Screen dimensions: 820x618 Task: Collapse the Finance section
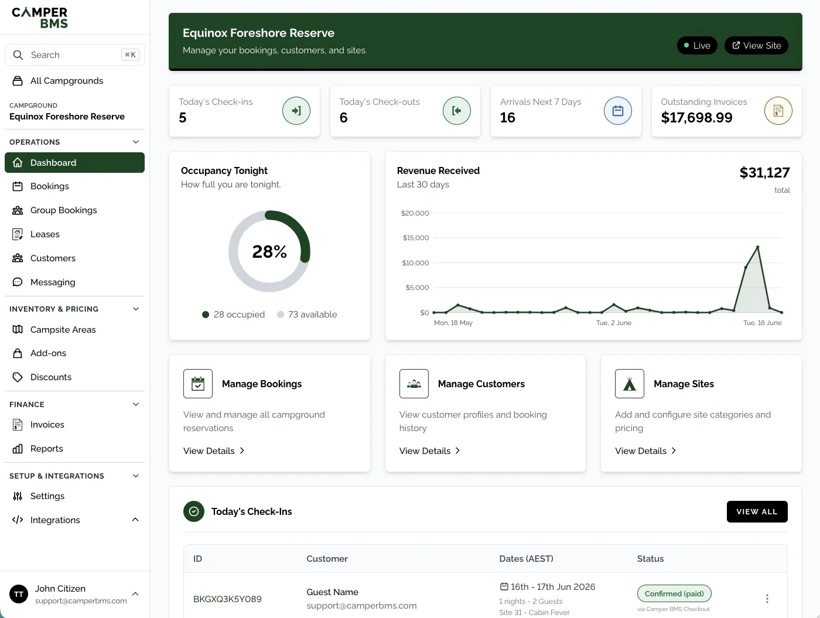pos(136,405)
